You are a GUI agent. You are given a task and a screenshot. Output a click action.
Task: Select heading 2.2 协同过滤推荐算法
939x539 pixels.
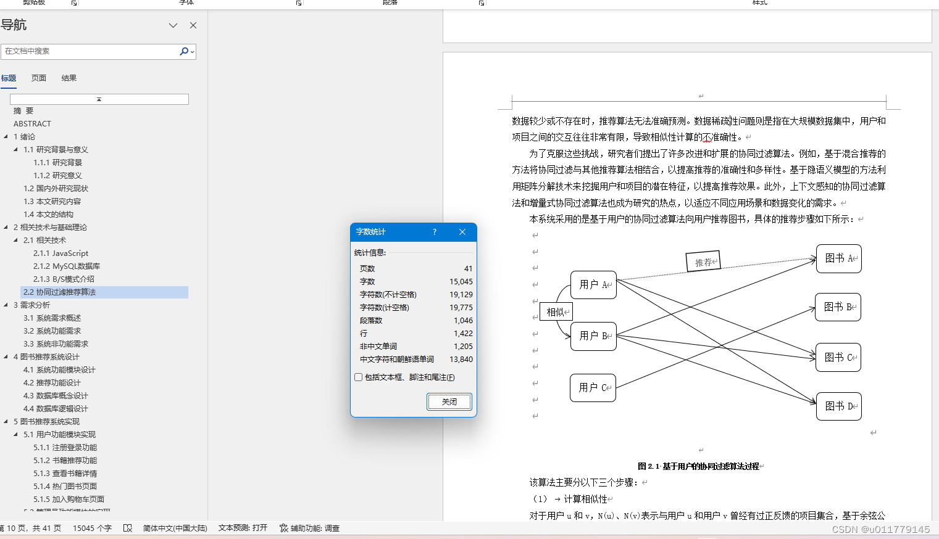[59, 292]
